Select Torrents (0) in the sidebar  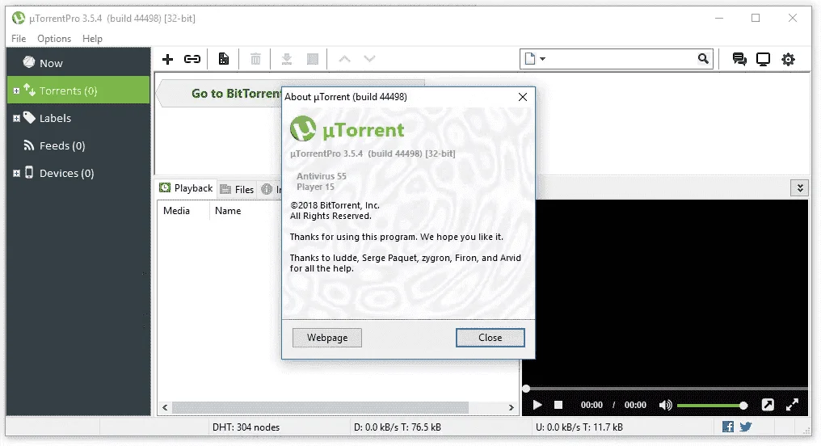tap(78, 90)
